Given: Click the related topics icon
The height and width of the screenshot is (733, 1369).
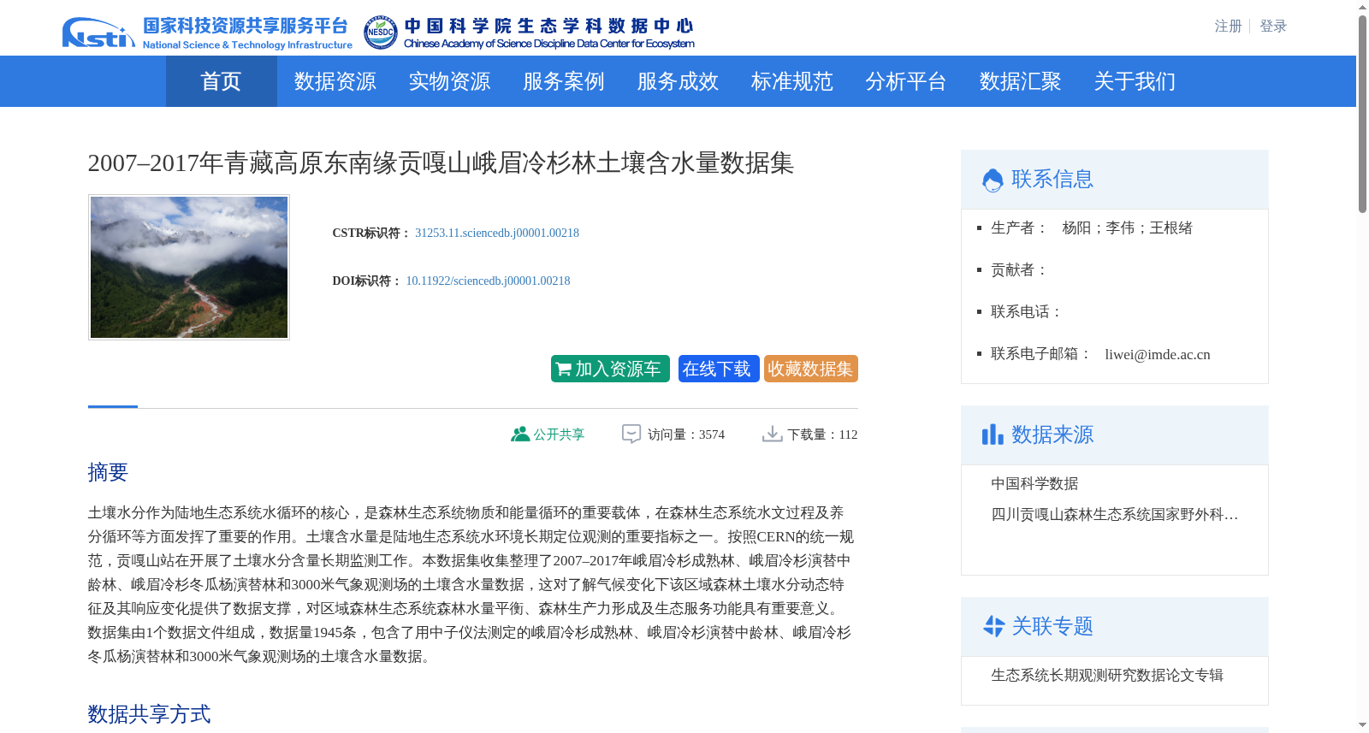Looking at the screenshot, I should tap(993, 626).
